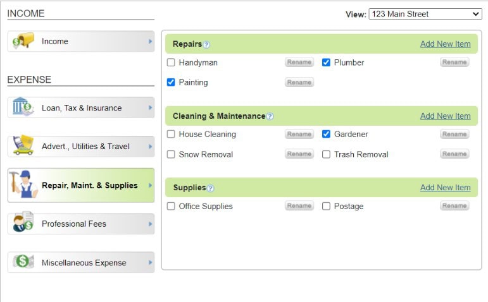Select the Loan, Tax & Insurance tab
Viewport: 488px width, 302px height.
[x=82, y=108]
